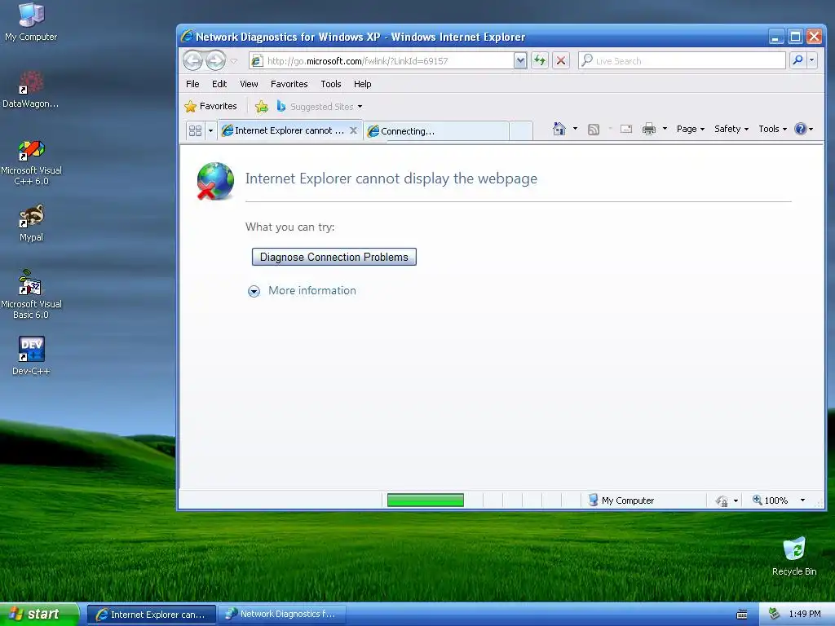Select the Microsoft Visual C++ 6.0 icon
The image size is (835, 626).
click(x=31, y=162)
